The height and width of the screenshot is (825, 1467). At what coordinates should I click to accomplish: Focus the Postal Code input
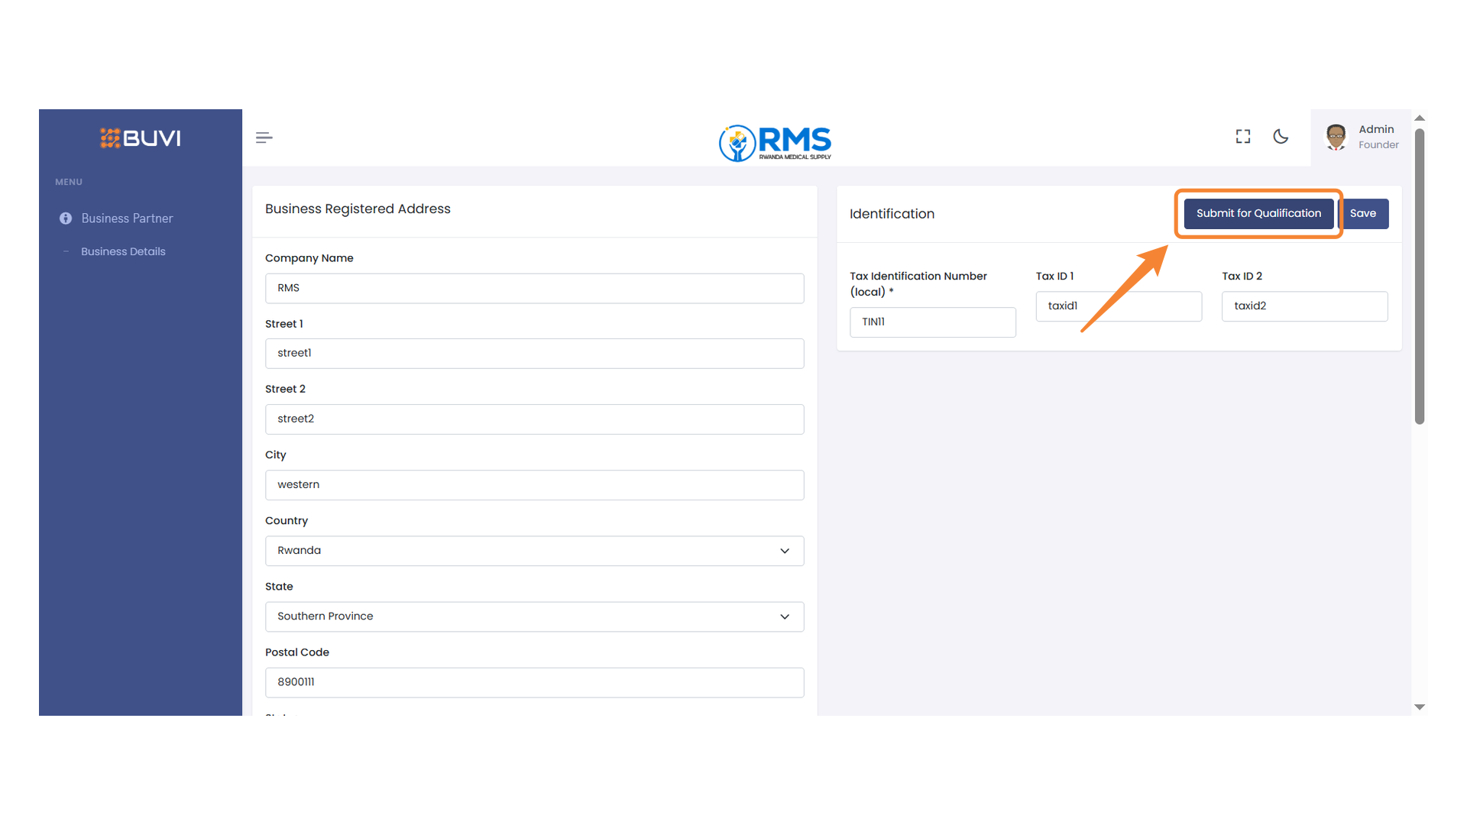click(534, 682)
